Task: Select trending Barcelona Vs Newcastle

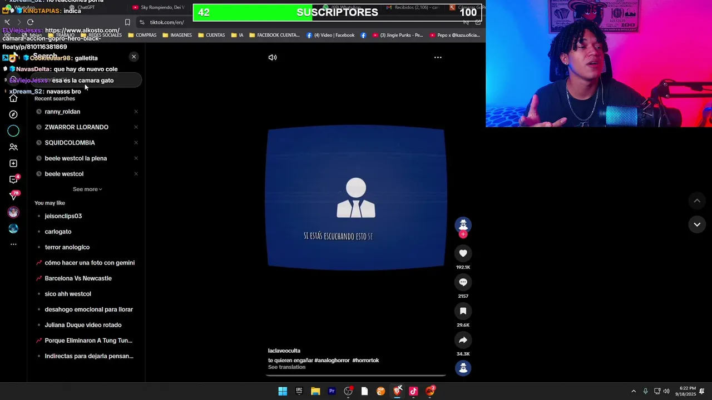Action: click(x=78, y=278)
